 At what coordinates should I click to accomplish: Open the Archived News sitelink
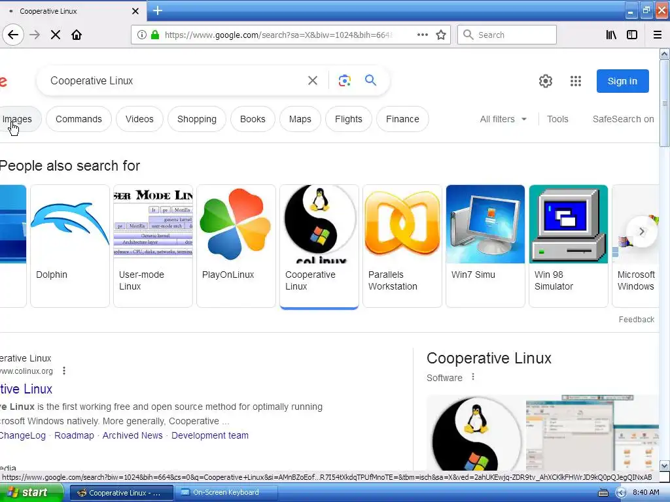(x=132, y=435)
